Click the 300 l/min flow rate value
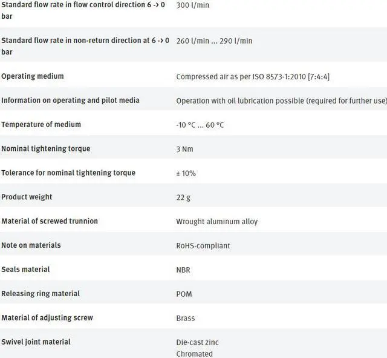387x358 pixels. [x=194, y=4]
